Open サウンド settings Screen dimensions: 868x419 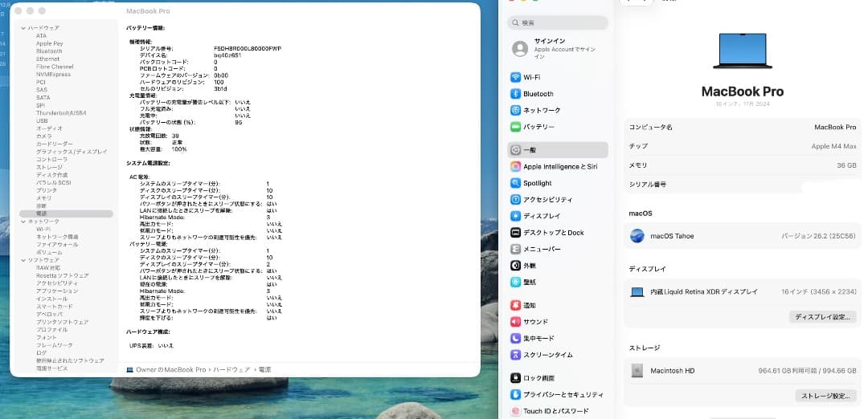(558, 322)
